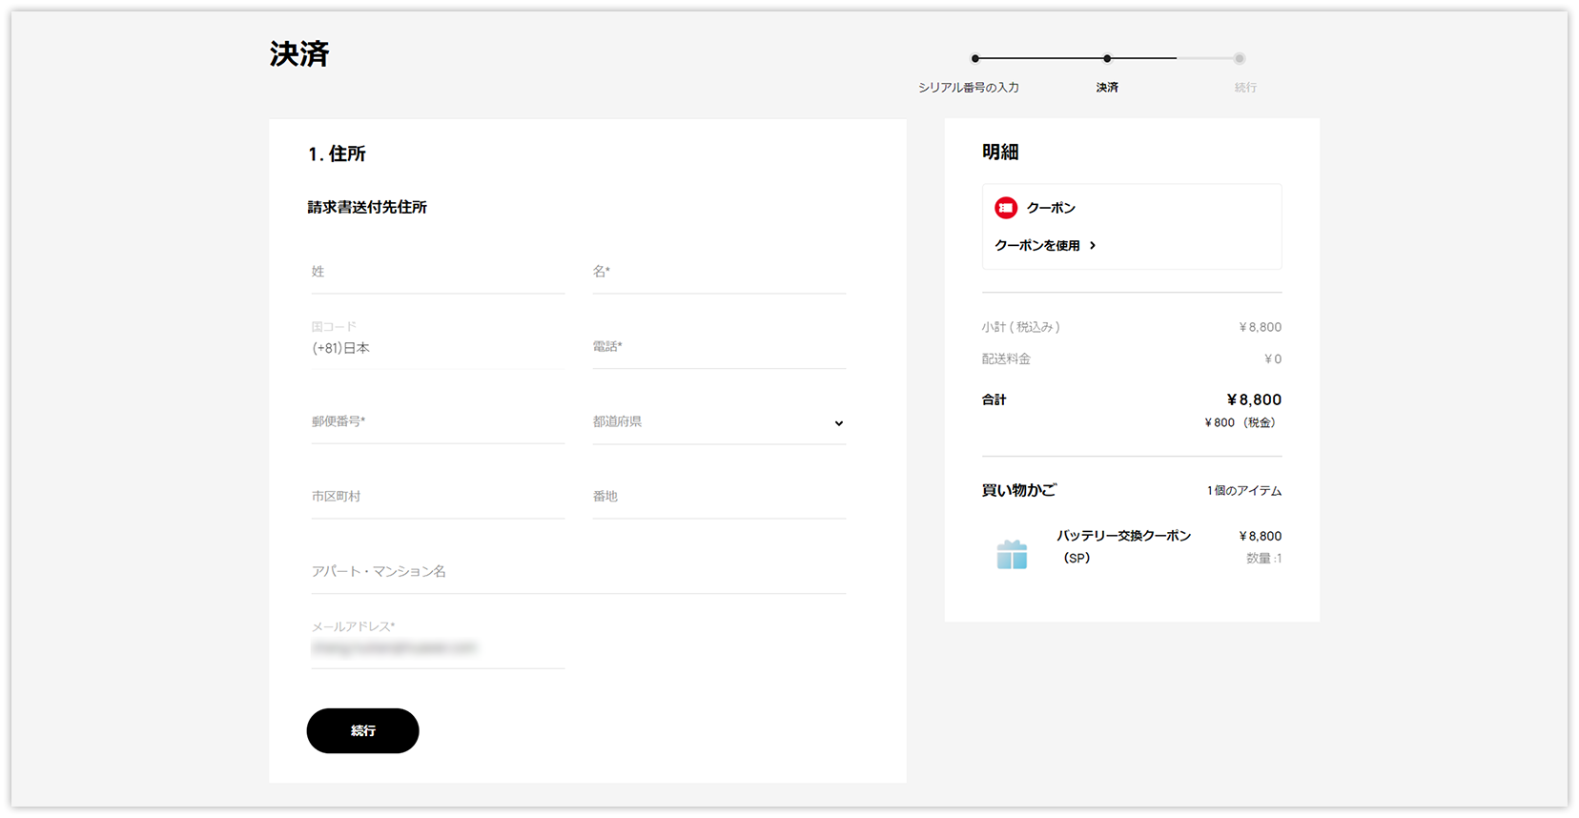Click the ¥800 (税金) tax text
The image size is (1579, 818).
(x=1241, y=422)
